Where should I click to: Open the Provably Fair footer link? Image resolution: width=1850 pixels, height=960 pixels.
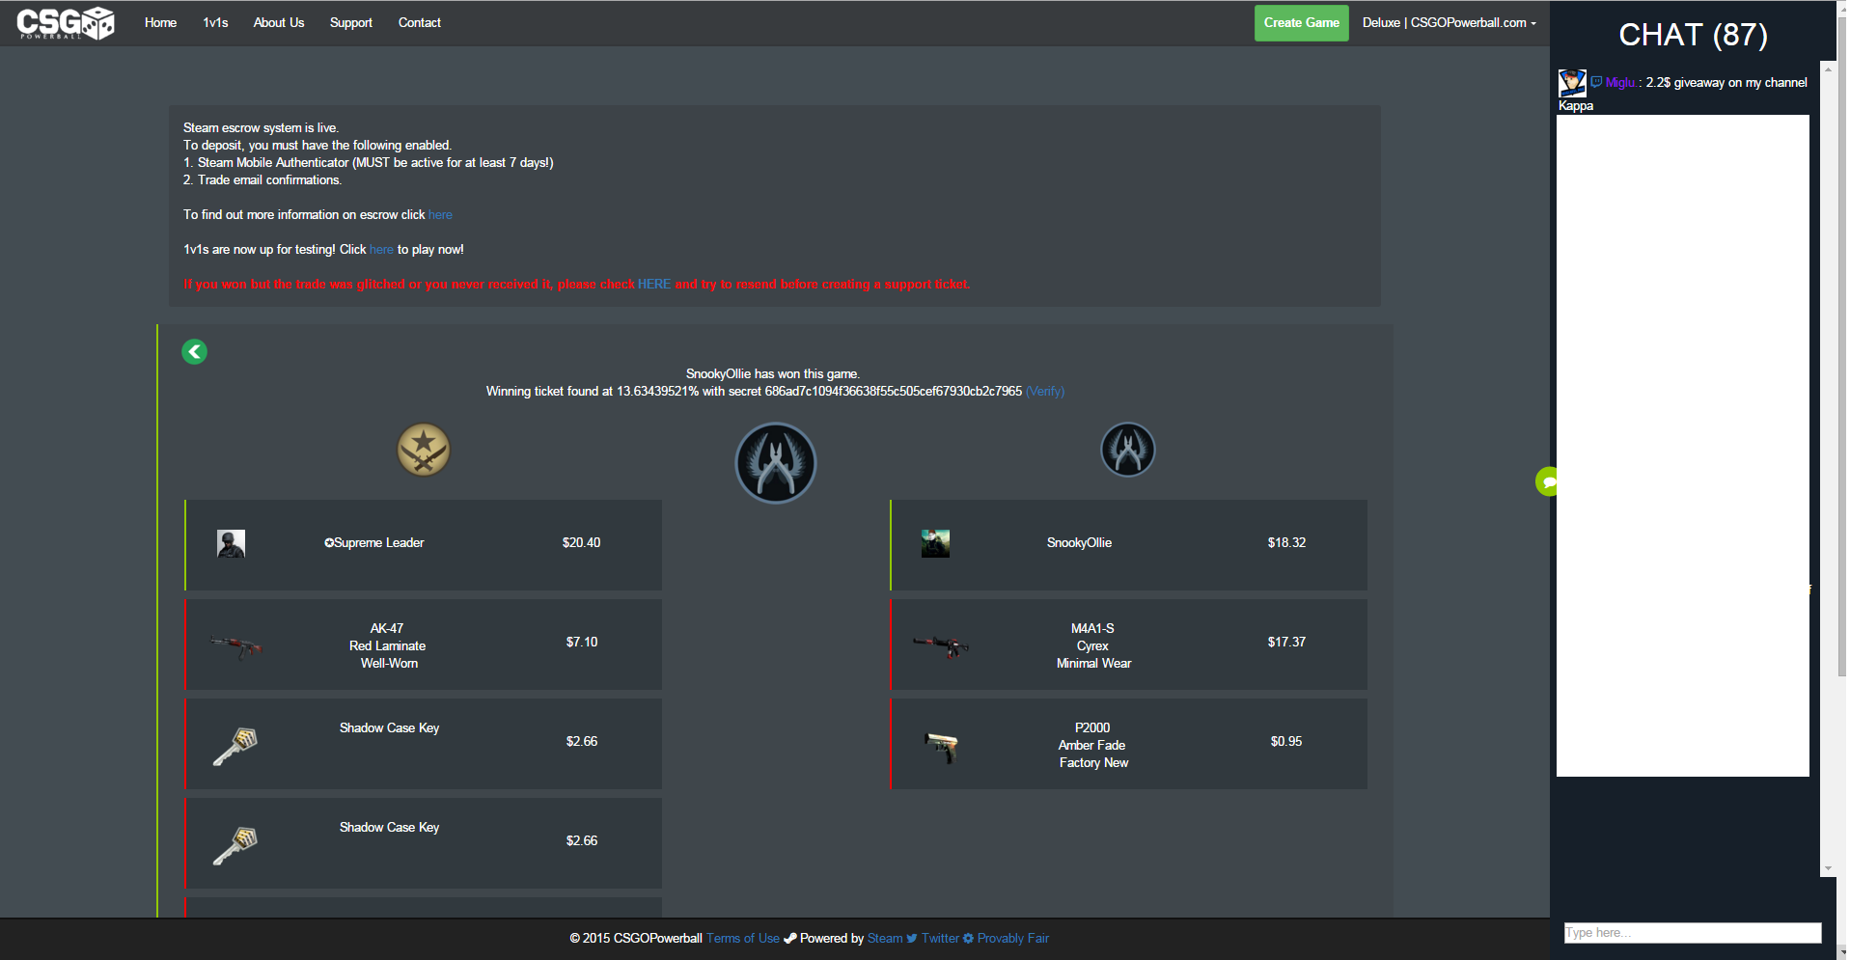click(x=1012, y=939)
